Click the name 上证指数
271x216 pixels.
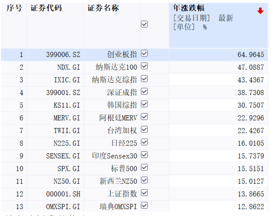click(122, 194)
